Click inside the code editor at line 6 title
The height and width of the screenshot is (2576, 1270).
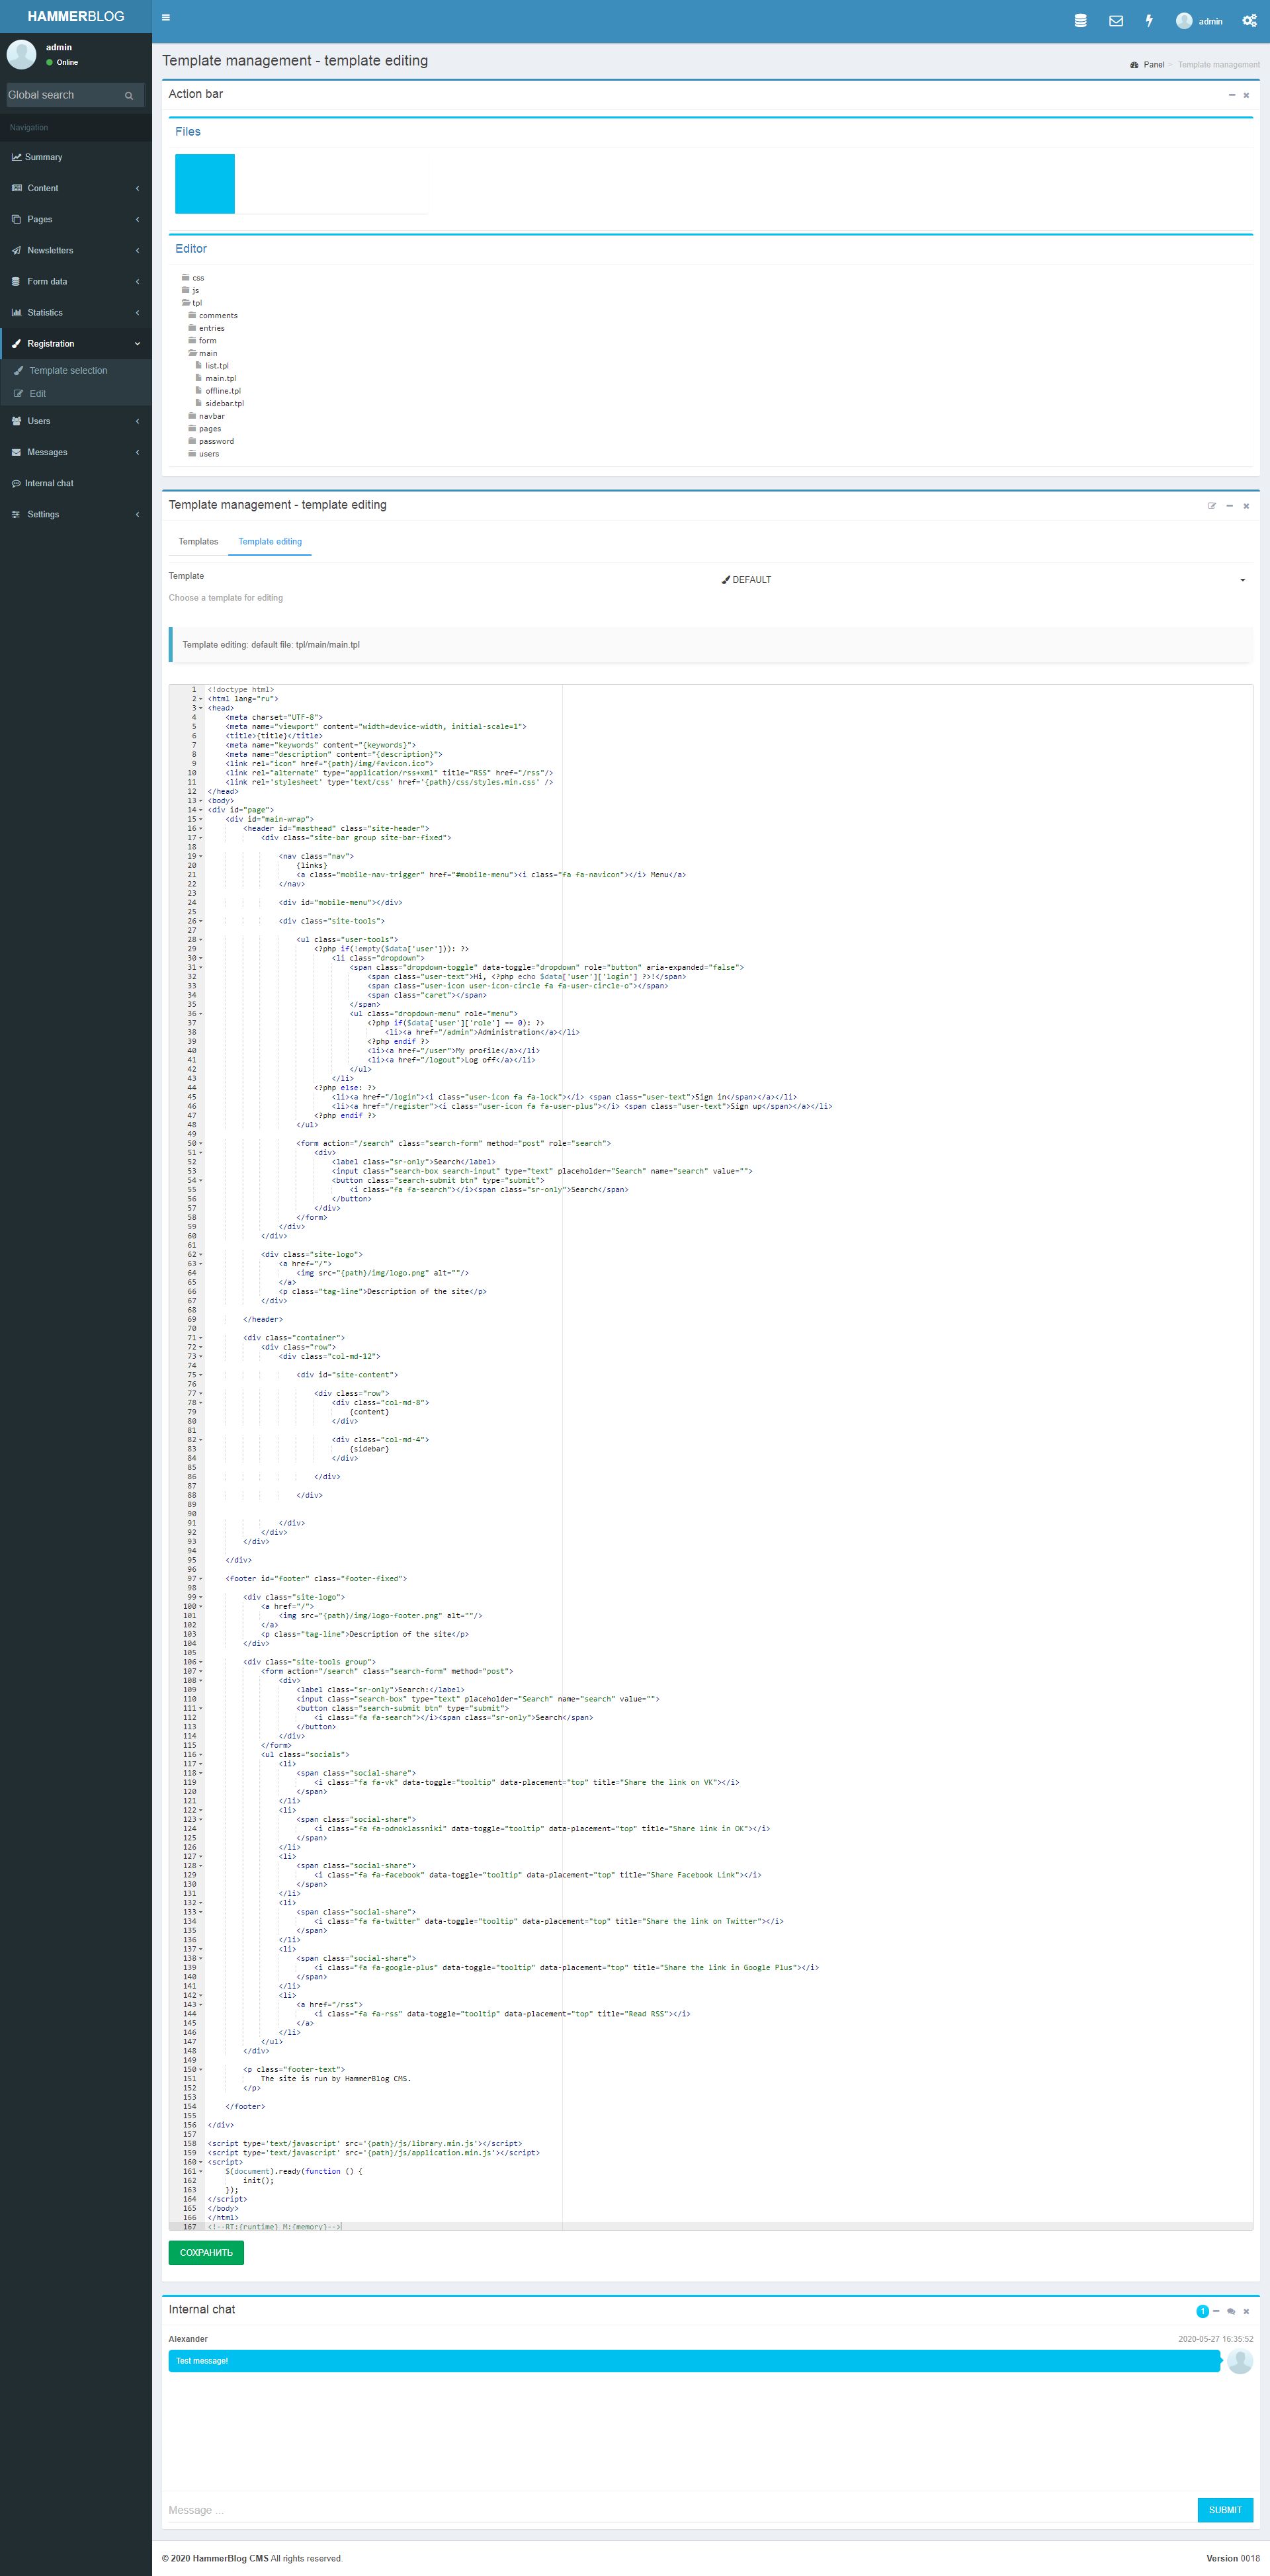[274, 736]
